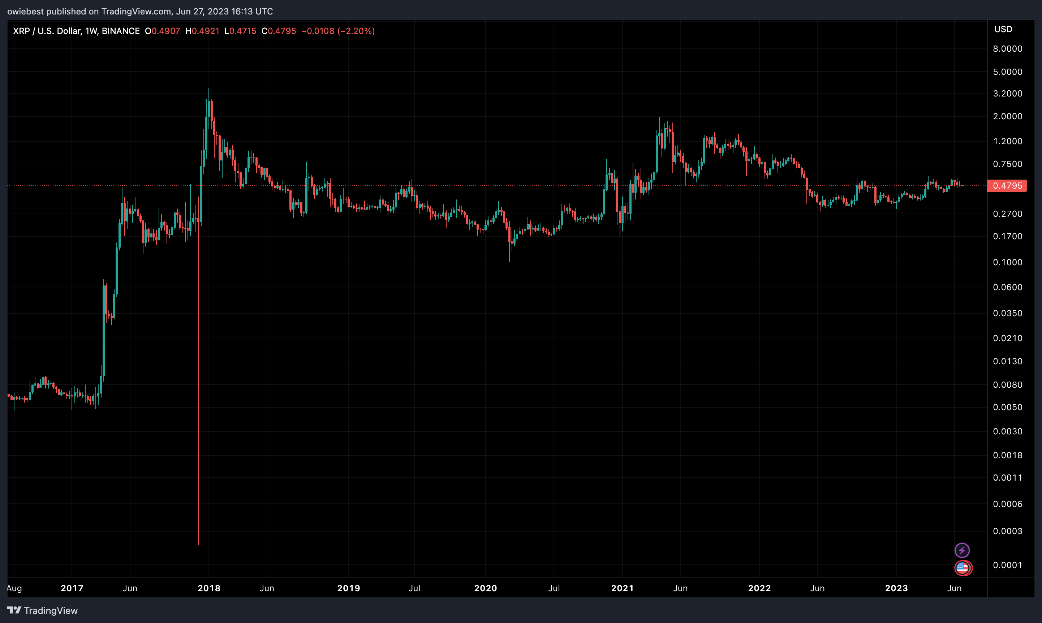Click the 2023 time axis label
1042x623 pixels.
click(896, 588)
